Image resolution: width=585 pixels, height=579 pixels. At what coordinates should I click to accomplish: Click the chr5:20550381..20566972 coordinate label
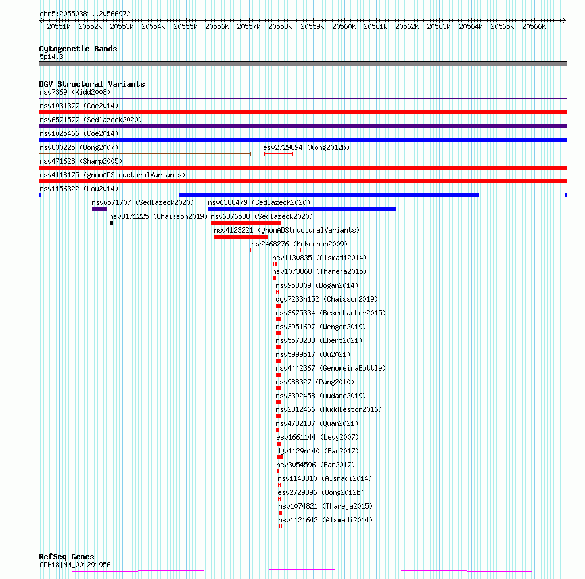(x=85, y=14)
